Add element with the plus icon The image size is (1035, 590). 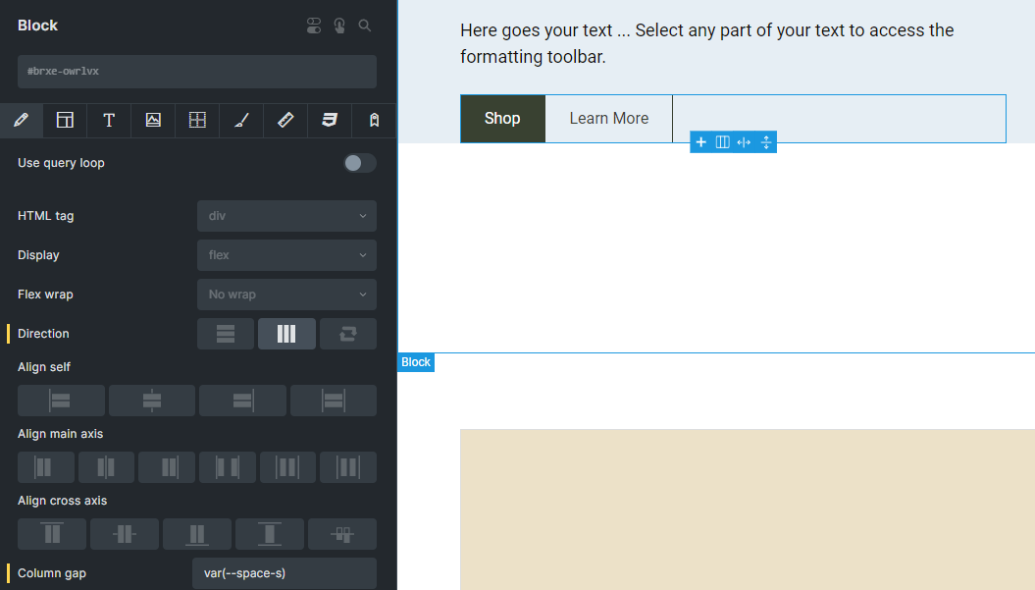pos(701,142)
